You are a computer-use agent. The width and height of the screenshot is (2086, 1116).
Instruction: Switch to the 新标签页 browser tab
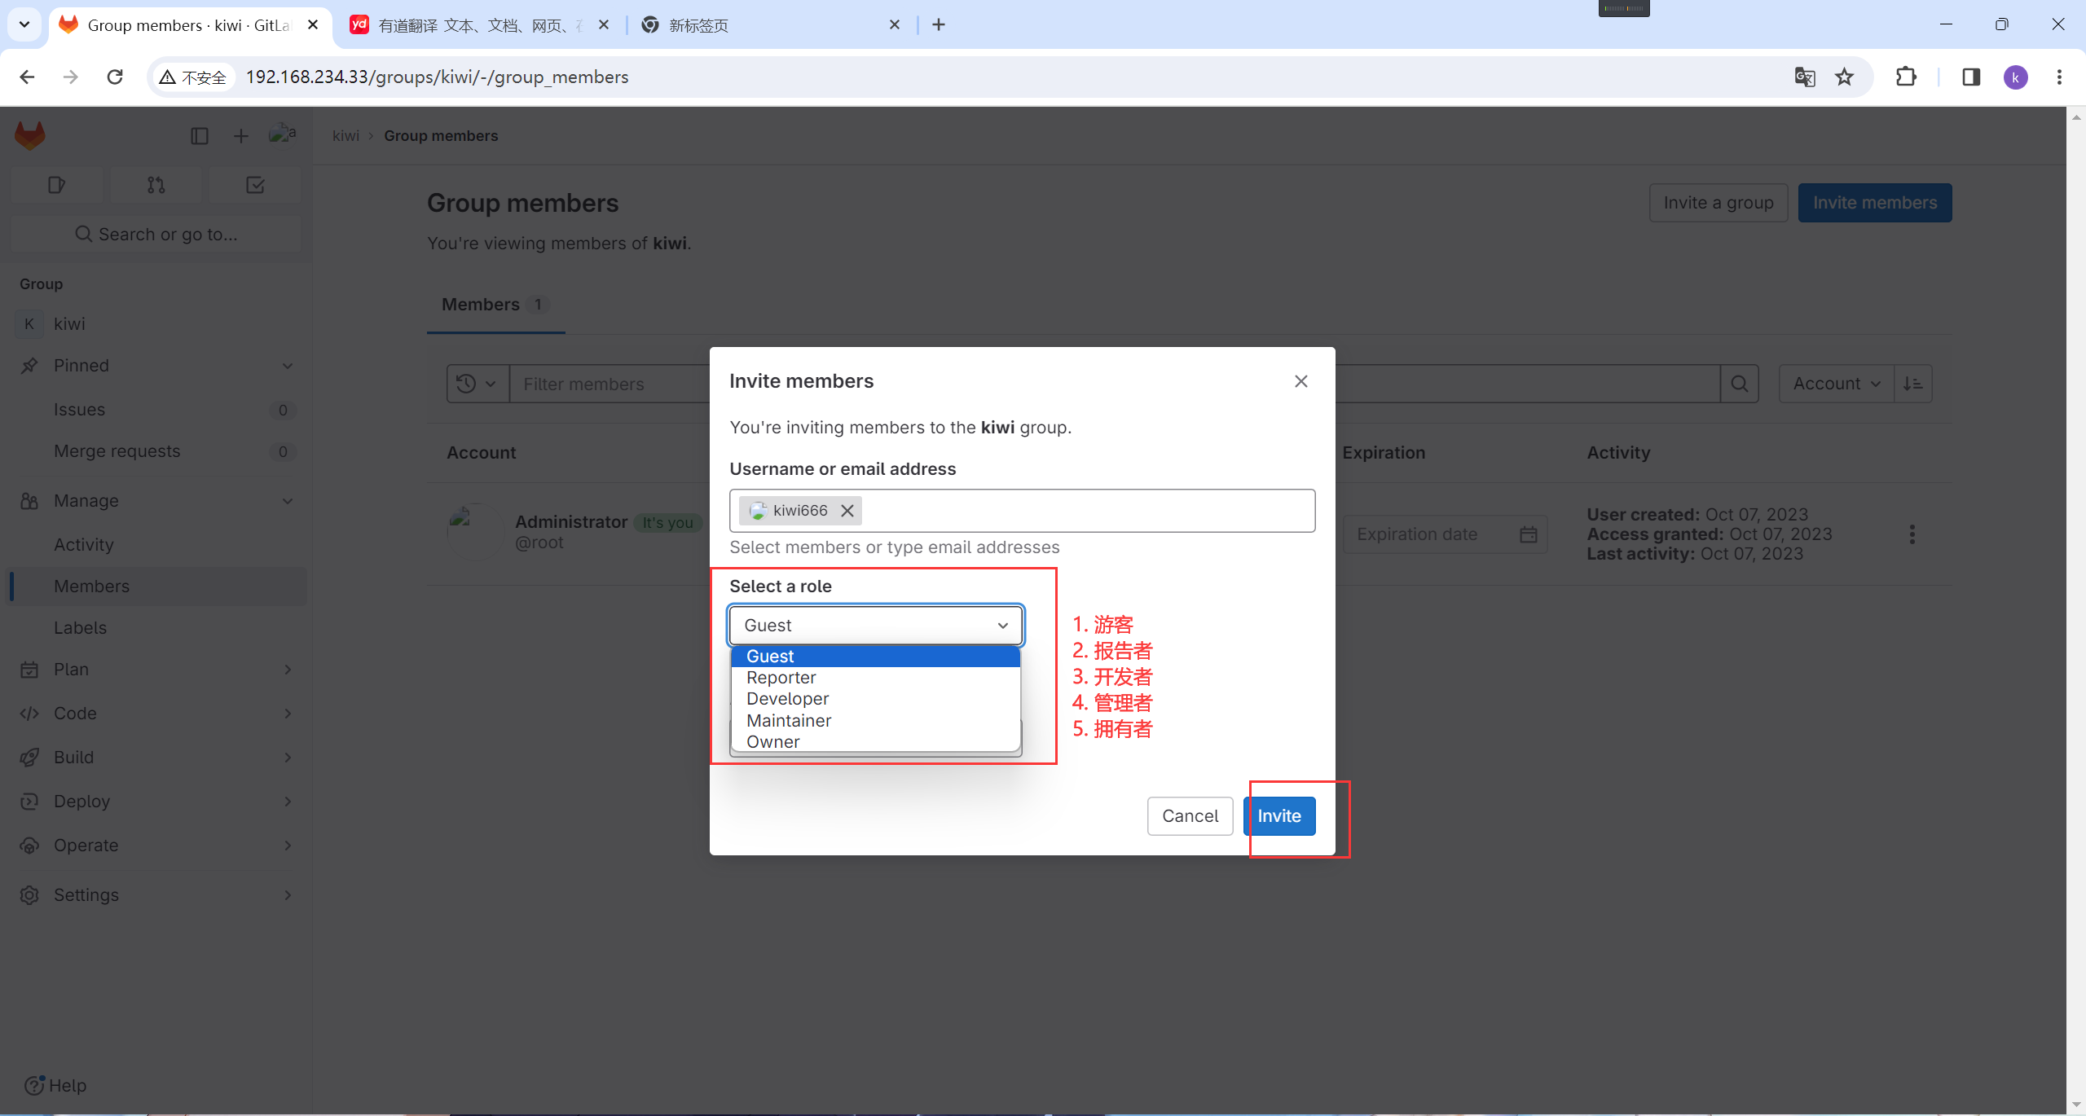tap(771, 25)
